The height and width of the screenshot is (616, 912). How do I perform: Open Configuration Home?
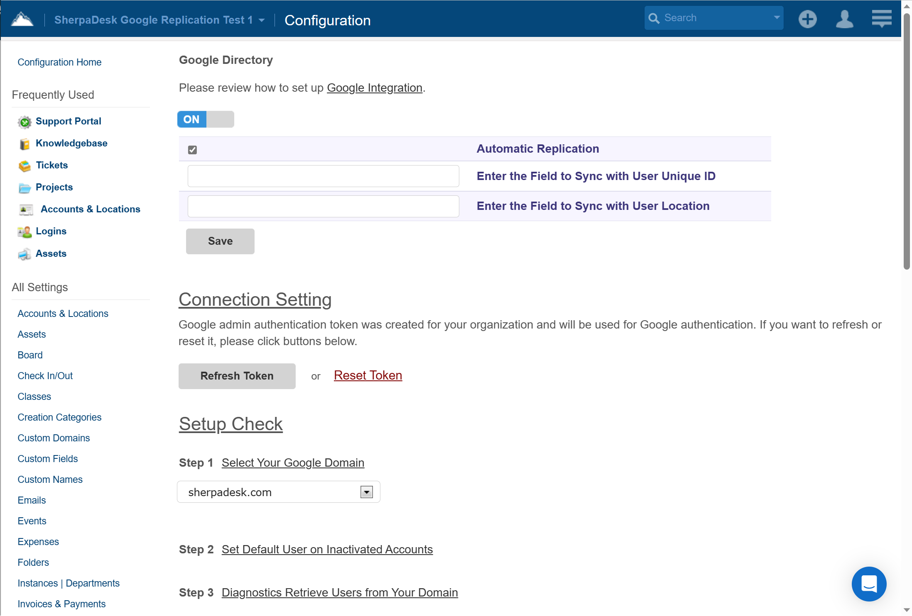point(59,62)
